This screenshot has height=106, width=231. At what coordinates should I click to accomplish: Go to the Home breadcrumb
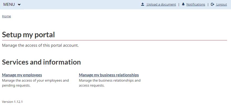tap(7, 16)
